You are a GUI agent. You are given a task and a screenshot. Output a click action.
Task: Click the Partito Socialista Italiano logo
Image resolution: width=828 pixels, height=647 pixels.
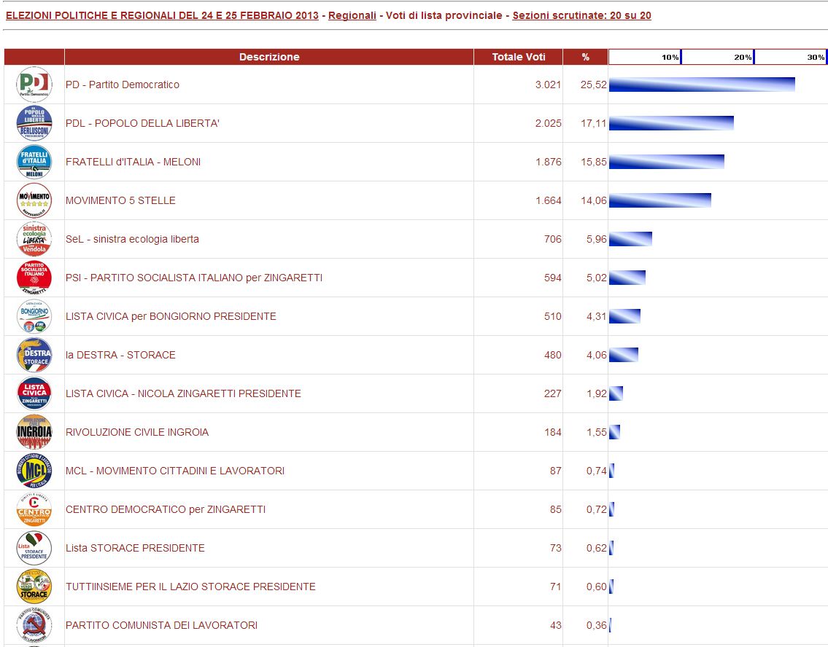pos(34,278)
